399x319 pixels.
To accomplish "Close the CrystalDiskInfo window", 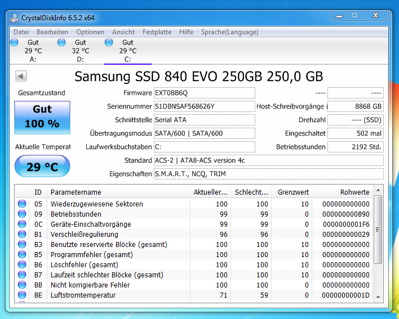I will 375,16.
